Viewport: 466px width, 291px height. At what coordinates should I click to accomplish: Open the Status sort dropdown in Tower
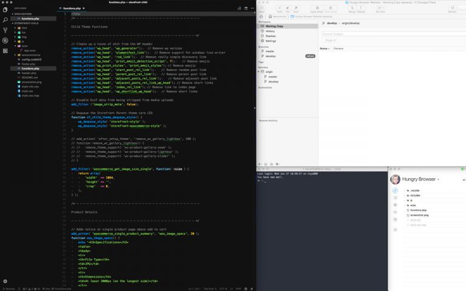click(325, 48)
